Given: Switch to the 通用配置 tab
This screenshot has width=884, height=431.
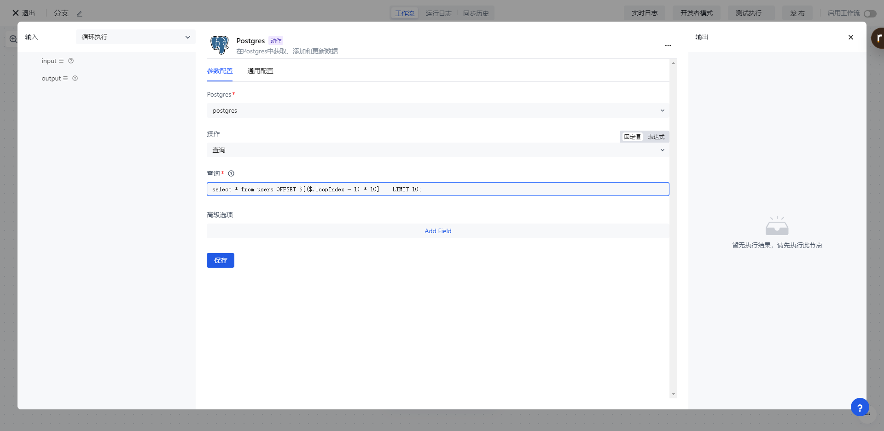Looking at the screenshot, I should pyautogui.click(x=260, y=71).
